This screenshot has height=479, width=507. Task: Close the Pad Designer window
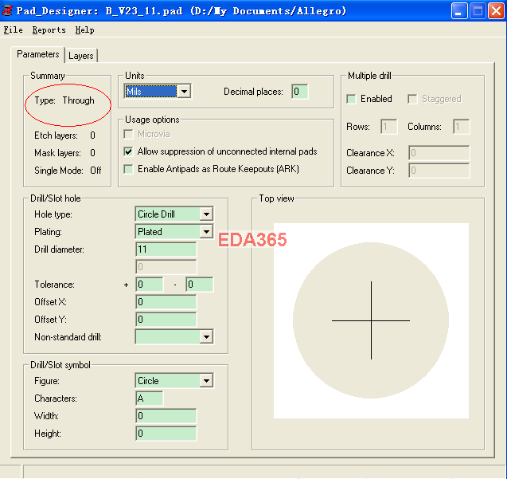[x=496, y=11]
